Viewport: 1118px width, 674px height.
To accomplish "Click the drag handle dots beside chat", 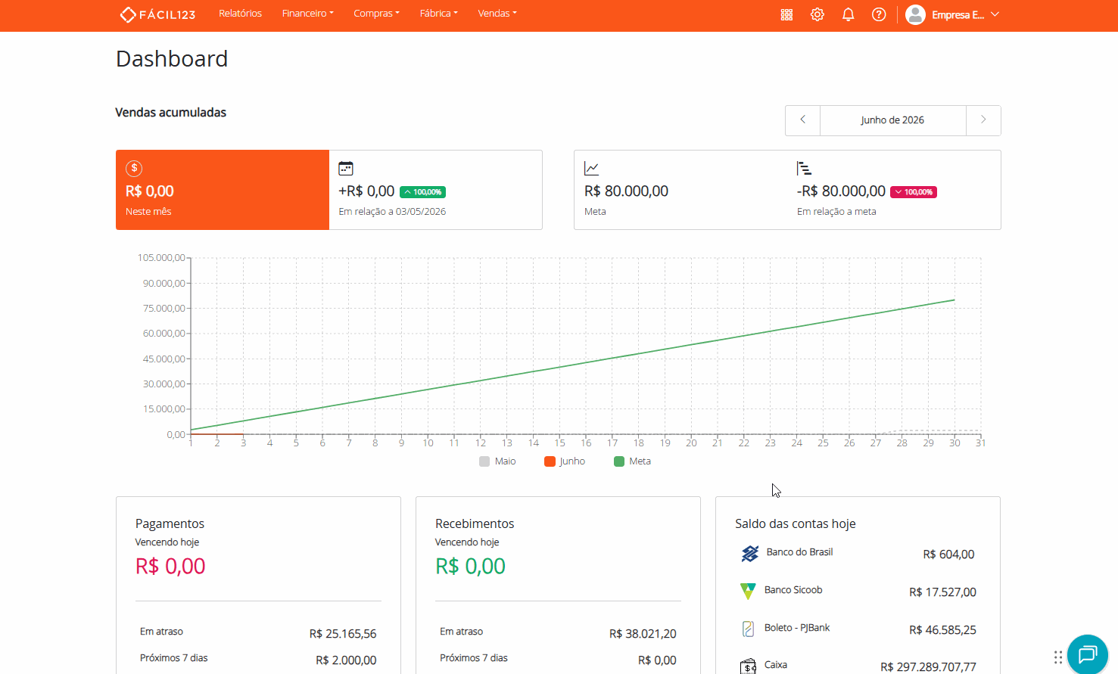I will click(1058, 657).
